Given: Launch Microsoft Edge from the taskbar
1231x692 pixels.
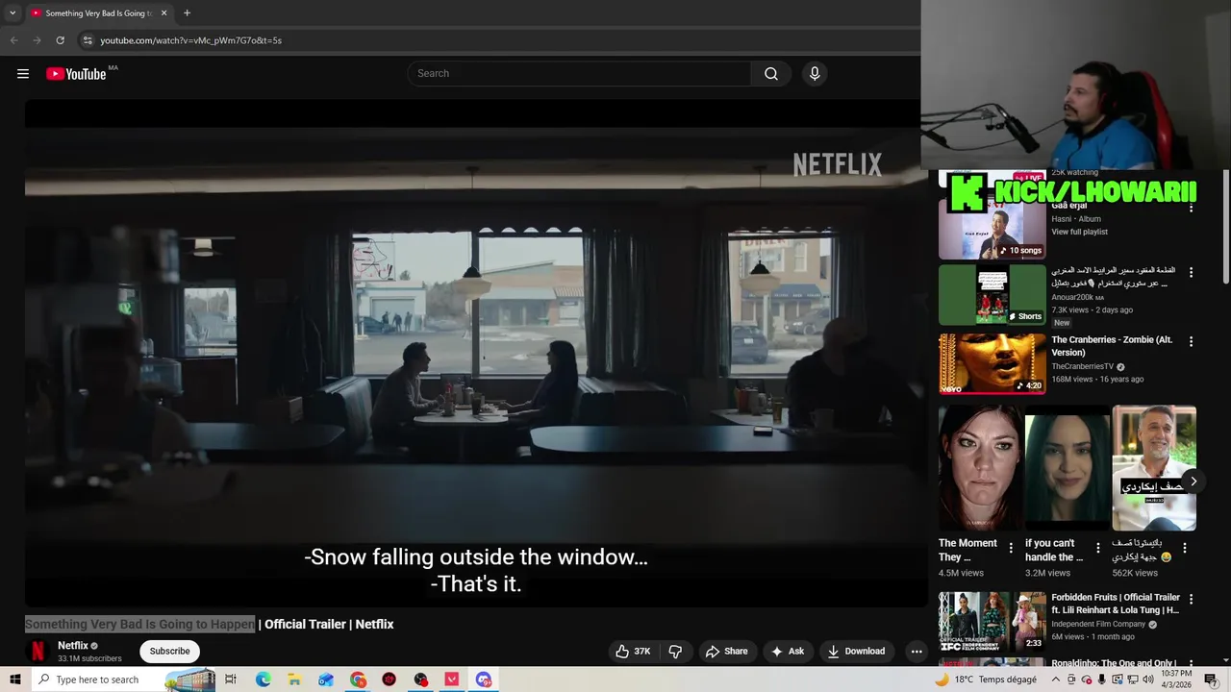Looking at the screenshot, I should (x=263, y=680).
